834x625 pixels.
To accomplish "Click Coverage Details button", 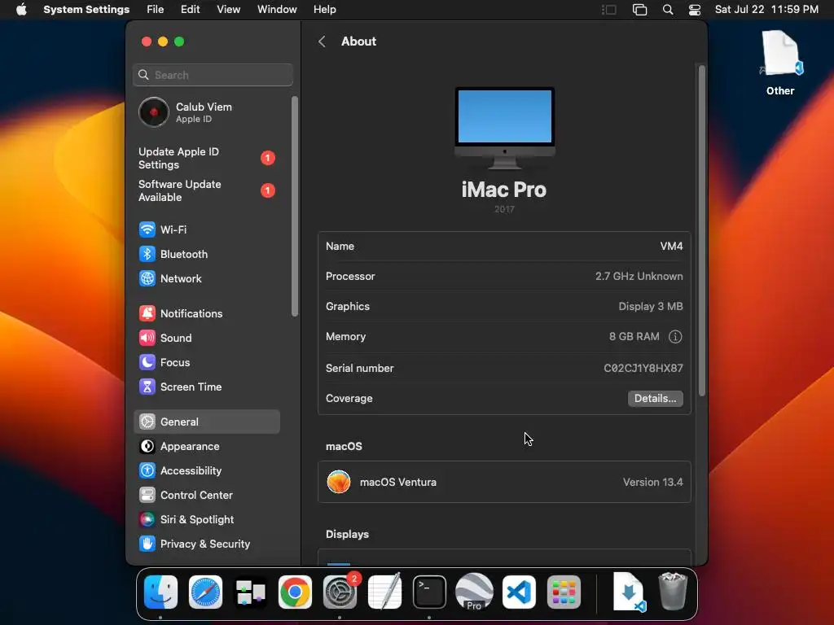I will coord(656,399).
